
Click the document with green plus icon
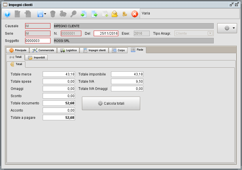(x=105, y=14)
